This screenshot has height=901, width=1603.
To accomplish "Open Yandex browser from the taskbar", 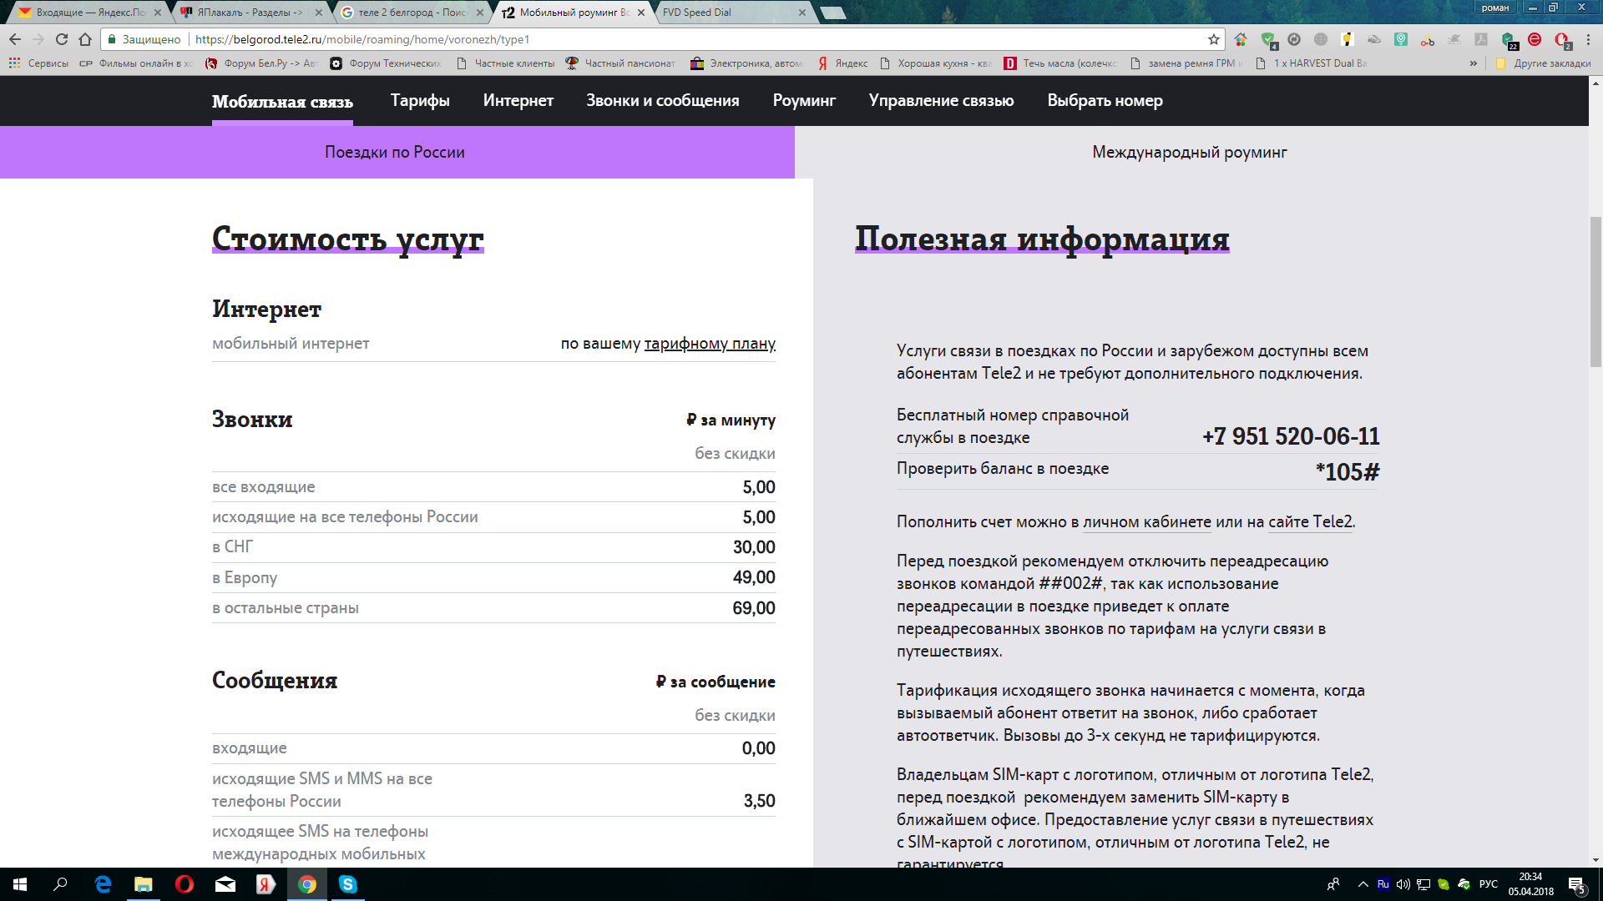I will [x=265, y=884].
